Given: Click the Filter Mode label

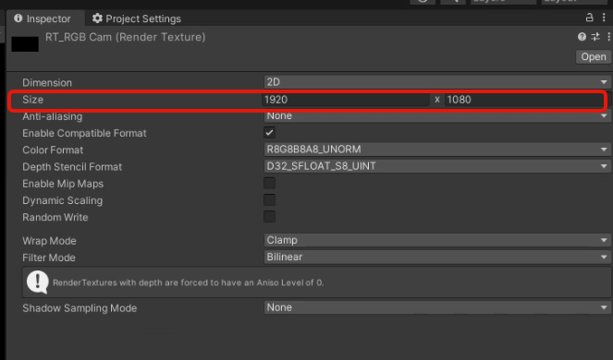Looking at the screenshot, I should tap(49, 258).
